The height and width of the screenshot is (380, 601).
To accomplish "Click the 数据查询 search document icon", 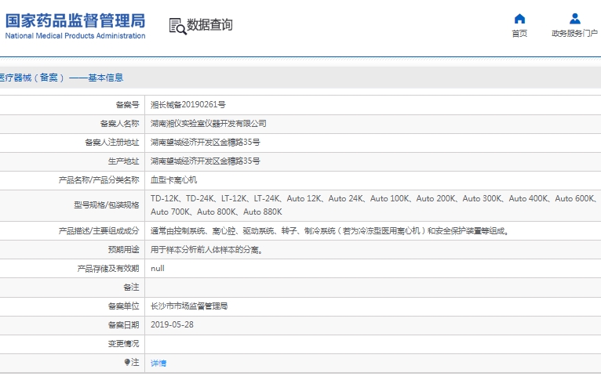I will point(177,26).
